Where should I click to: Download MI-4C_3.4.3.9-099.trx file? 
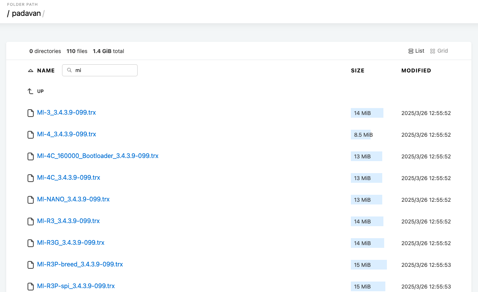pyautogui.click(x=69, y=178)
